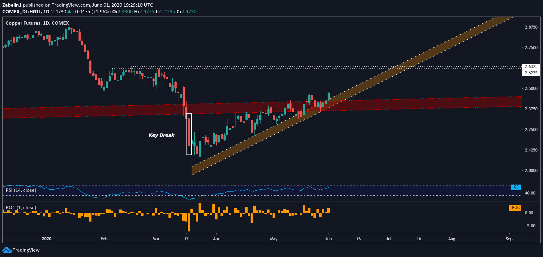543x257 pixels.
Task: Open the TradingView wordmark link
Action: [x=26, y=250]
